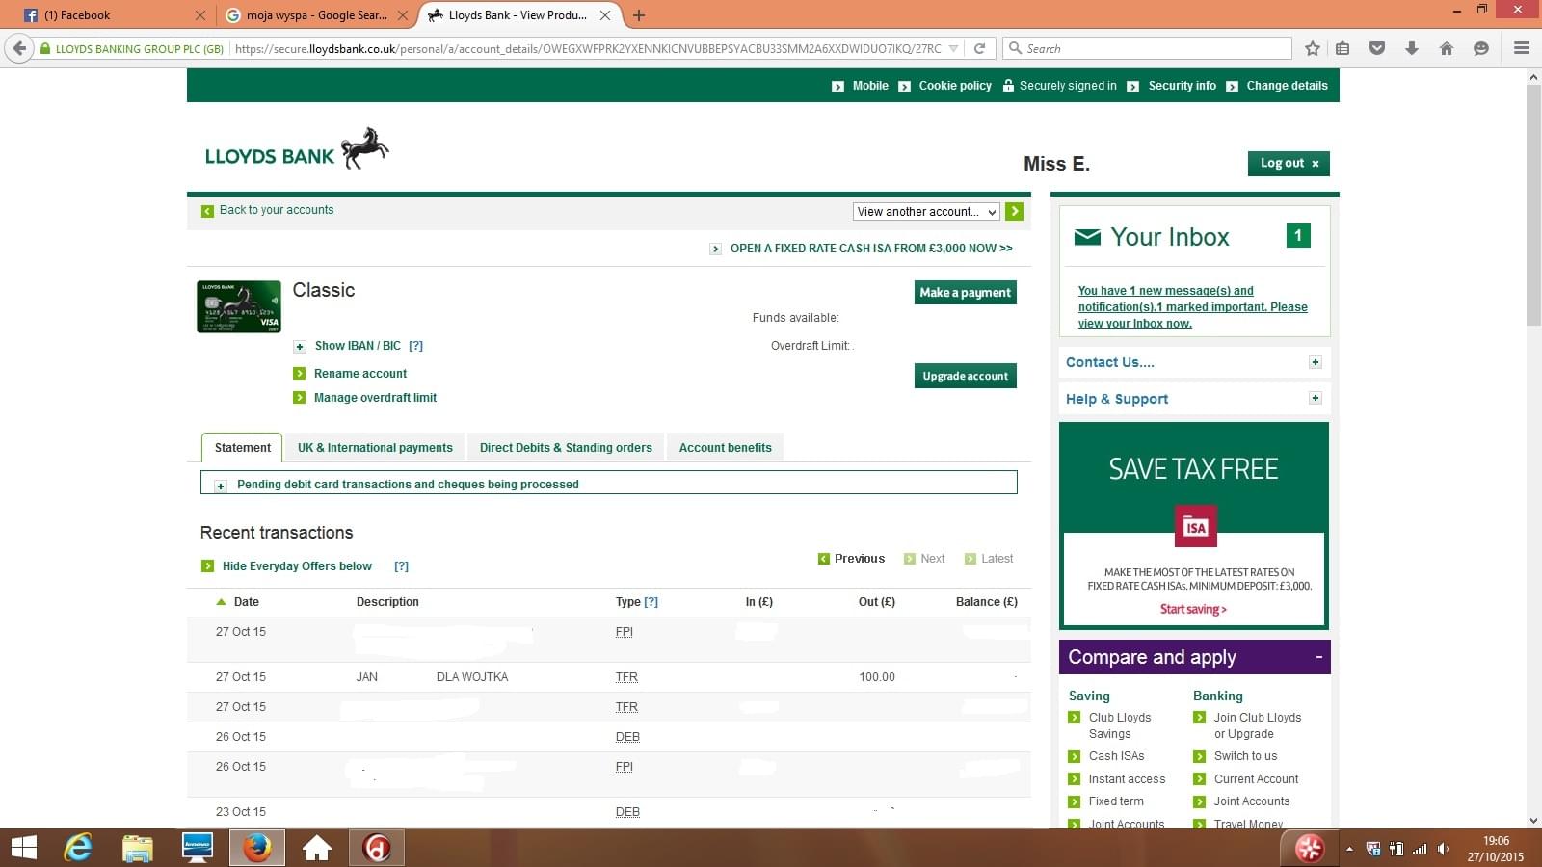Open the Security info link
Viewport: 1542px width, 867px height.
[x=1182, y=85]
